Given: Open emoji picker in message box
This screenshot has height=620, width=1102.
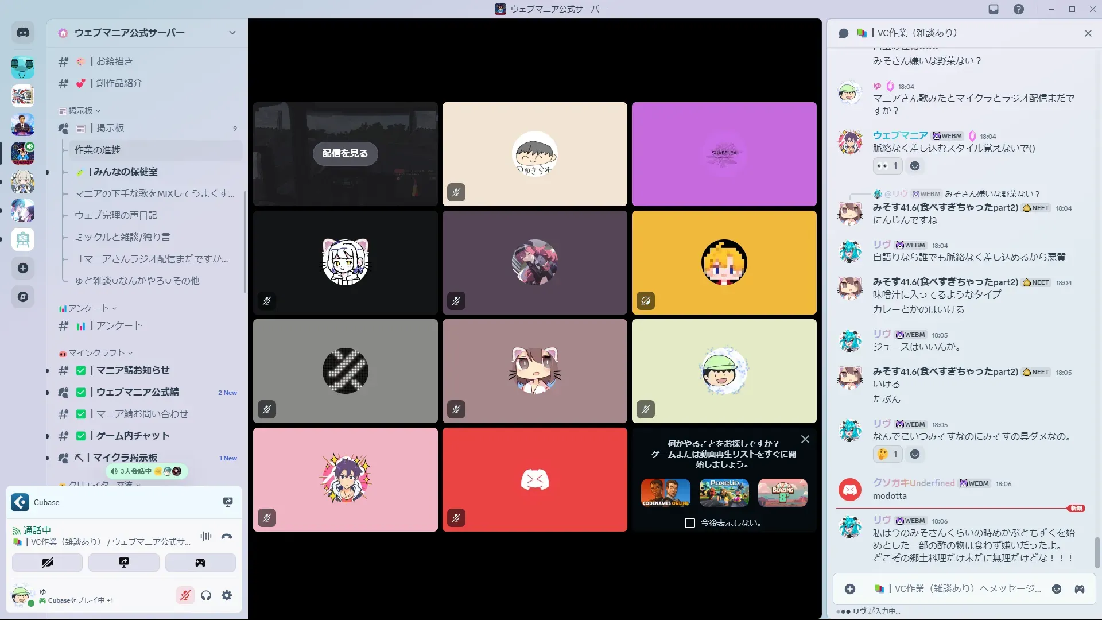Looking at the screenshot, I should point(1057,589).
